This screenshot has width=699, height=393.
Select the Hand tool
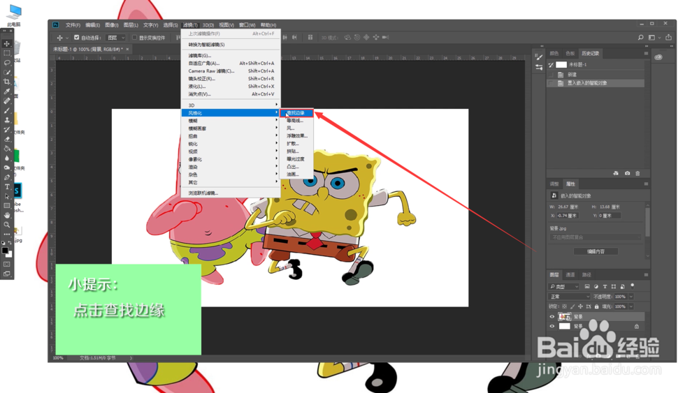7,216
